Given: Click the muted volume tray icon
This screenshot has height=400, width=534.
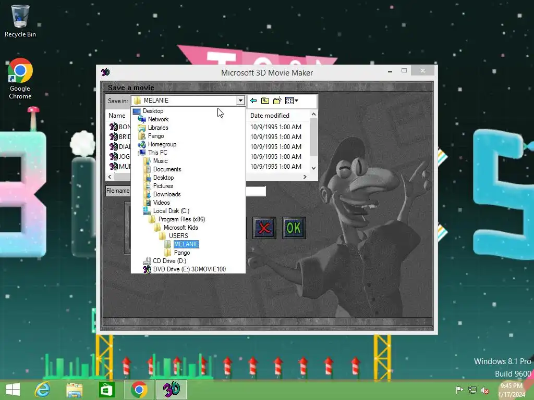Looking at the screenshot, I should click(484, 390).
